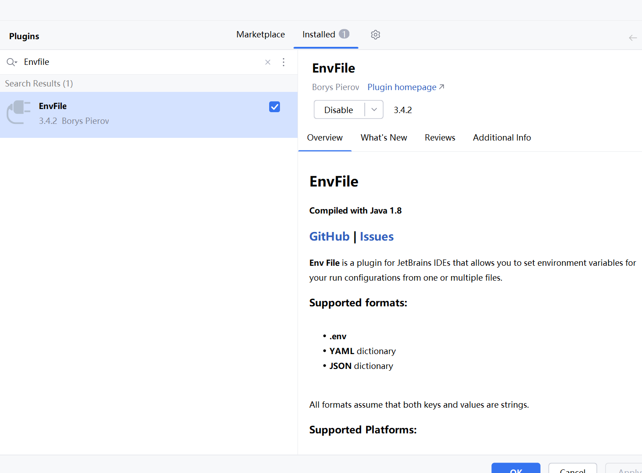Image resolution: width=642 pixels, height=473 pixels.
Task: Click the YAML dictionary bullet
Action: 362,351
